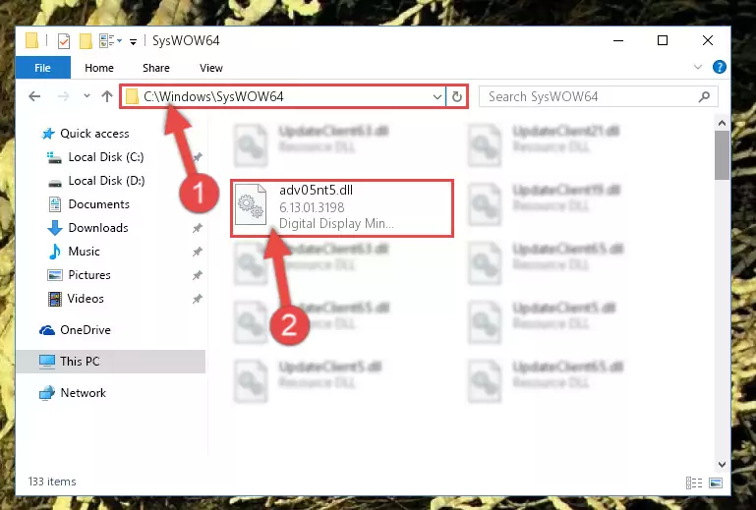The height and width of the screenshot is (510, 756).
Task: Switch to the View ribbon tab
Action: (211, 68)
